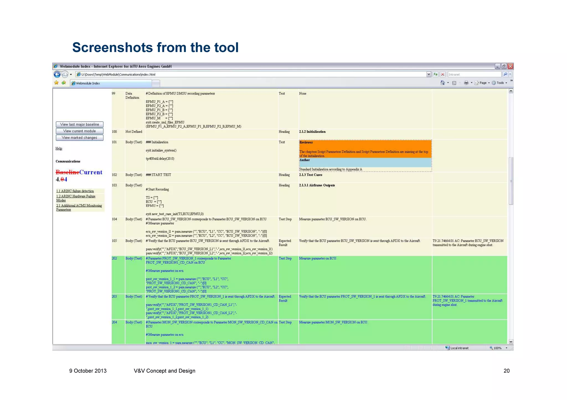Show more toolbar items chevron
The height and width of the screenshot is (400, 567).
tap(511, 80)
